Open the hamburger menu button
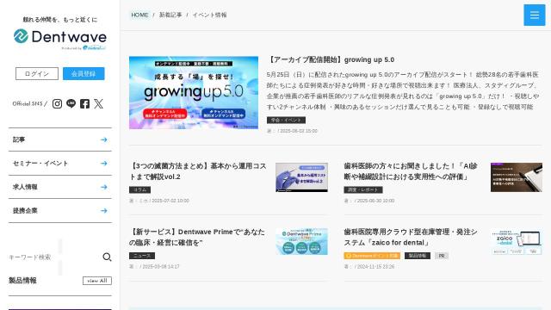The width and height of the screenshot is (551, 310). pos(534,15)
